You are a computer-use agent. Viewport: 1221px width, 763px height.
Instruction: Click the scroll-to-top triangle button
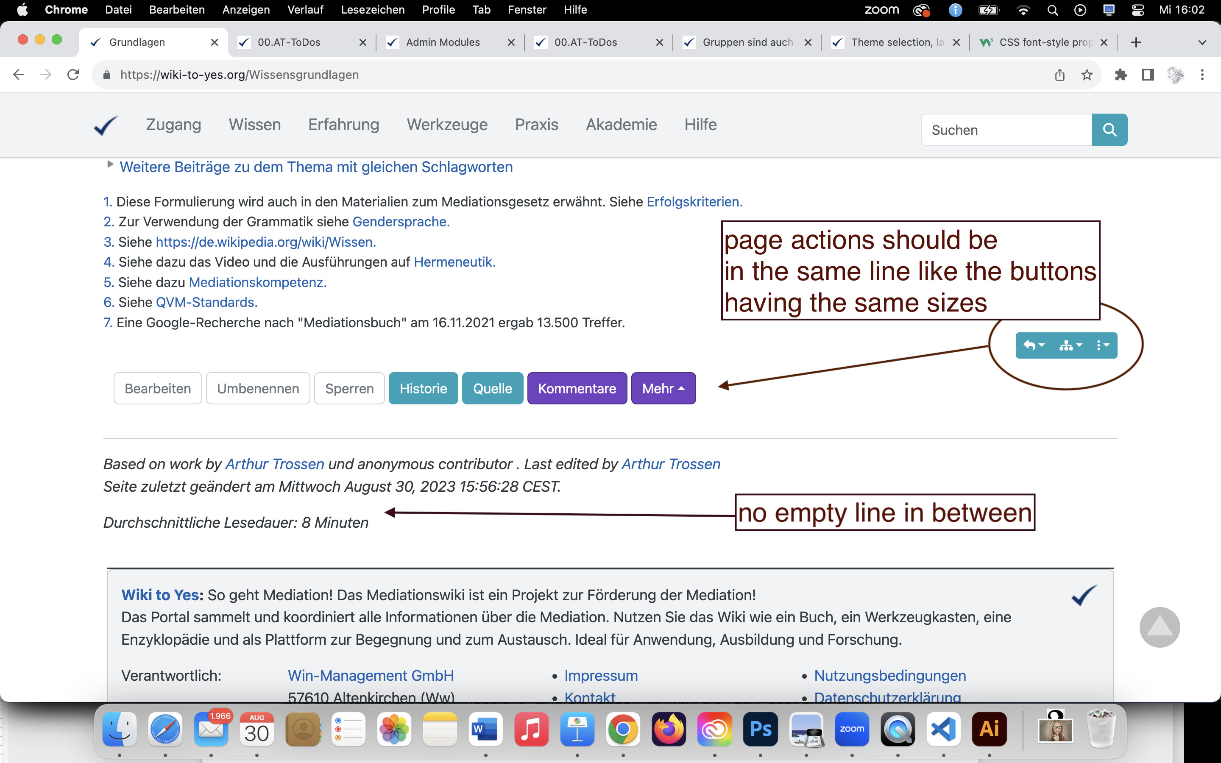(x=1159, y=627)
